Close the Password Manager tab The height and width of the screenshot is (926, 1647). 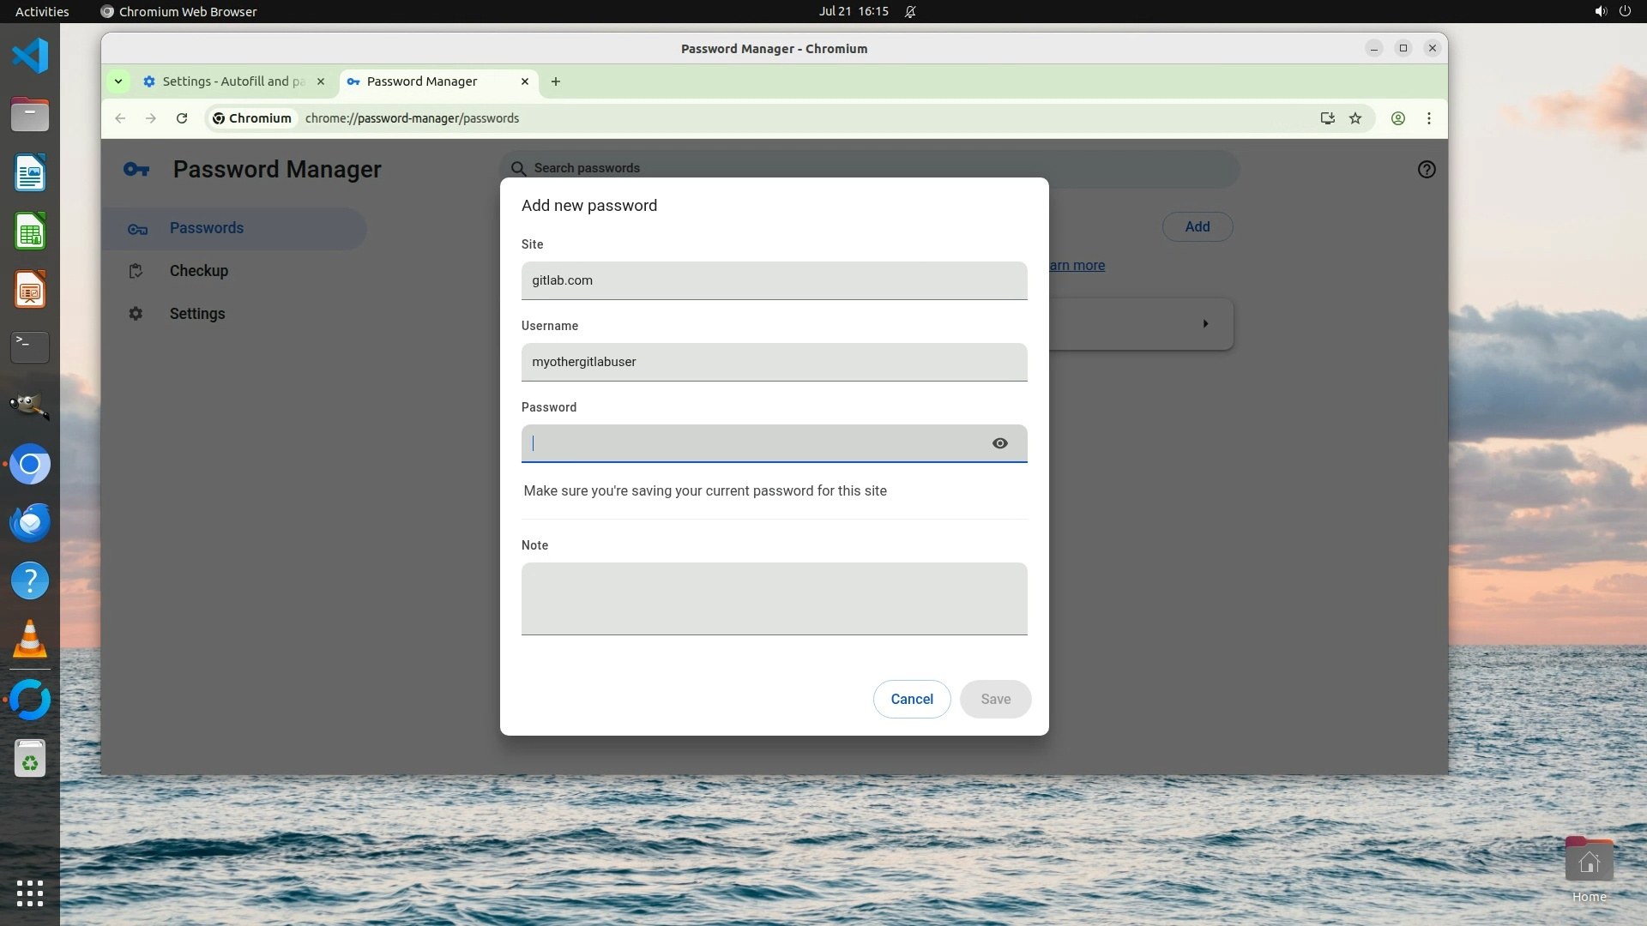(525, 81)
